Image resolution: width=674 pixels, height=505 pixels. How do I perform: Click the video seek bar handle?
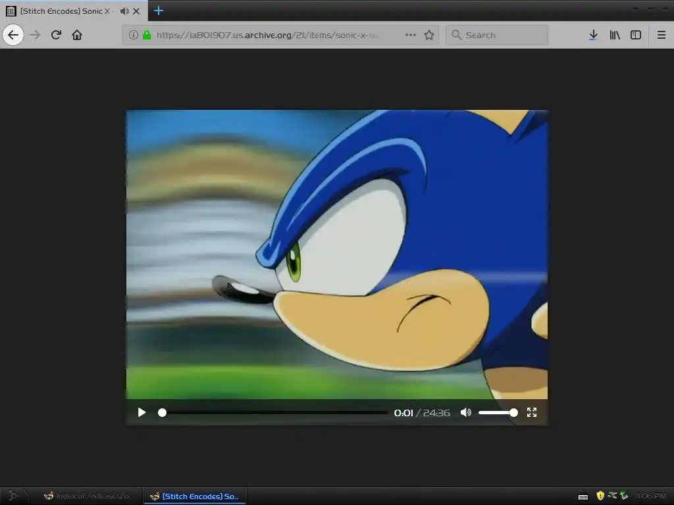[x=162, y=413]
